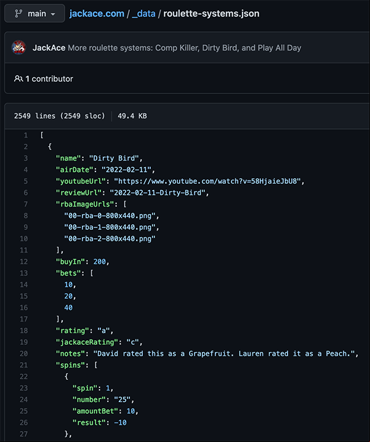Click "00-rba-1-800x440.png" string
Screen dimensions: 370x442
point(110,227)
